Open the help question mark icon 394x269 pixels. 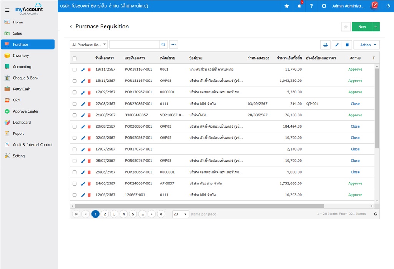pos(311,6)
